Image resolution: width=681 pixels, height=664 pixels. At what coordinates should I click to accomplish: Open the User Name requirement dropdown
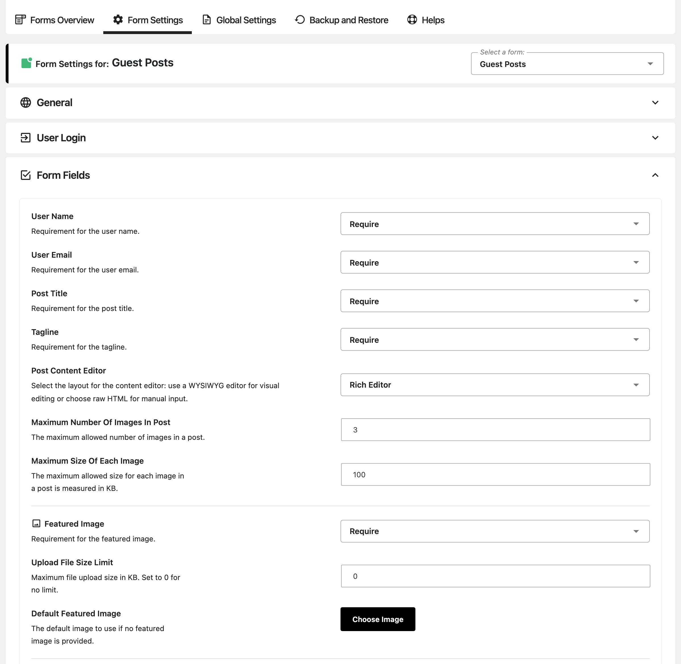pos(495,224)
